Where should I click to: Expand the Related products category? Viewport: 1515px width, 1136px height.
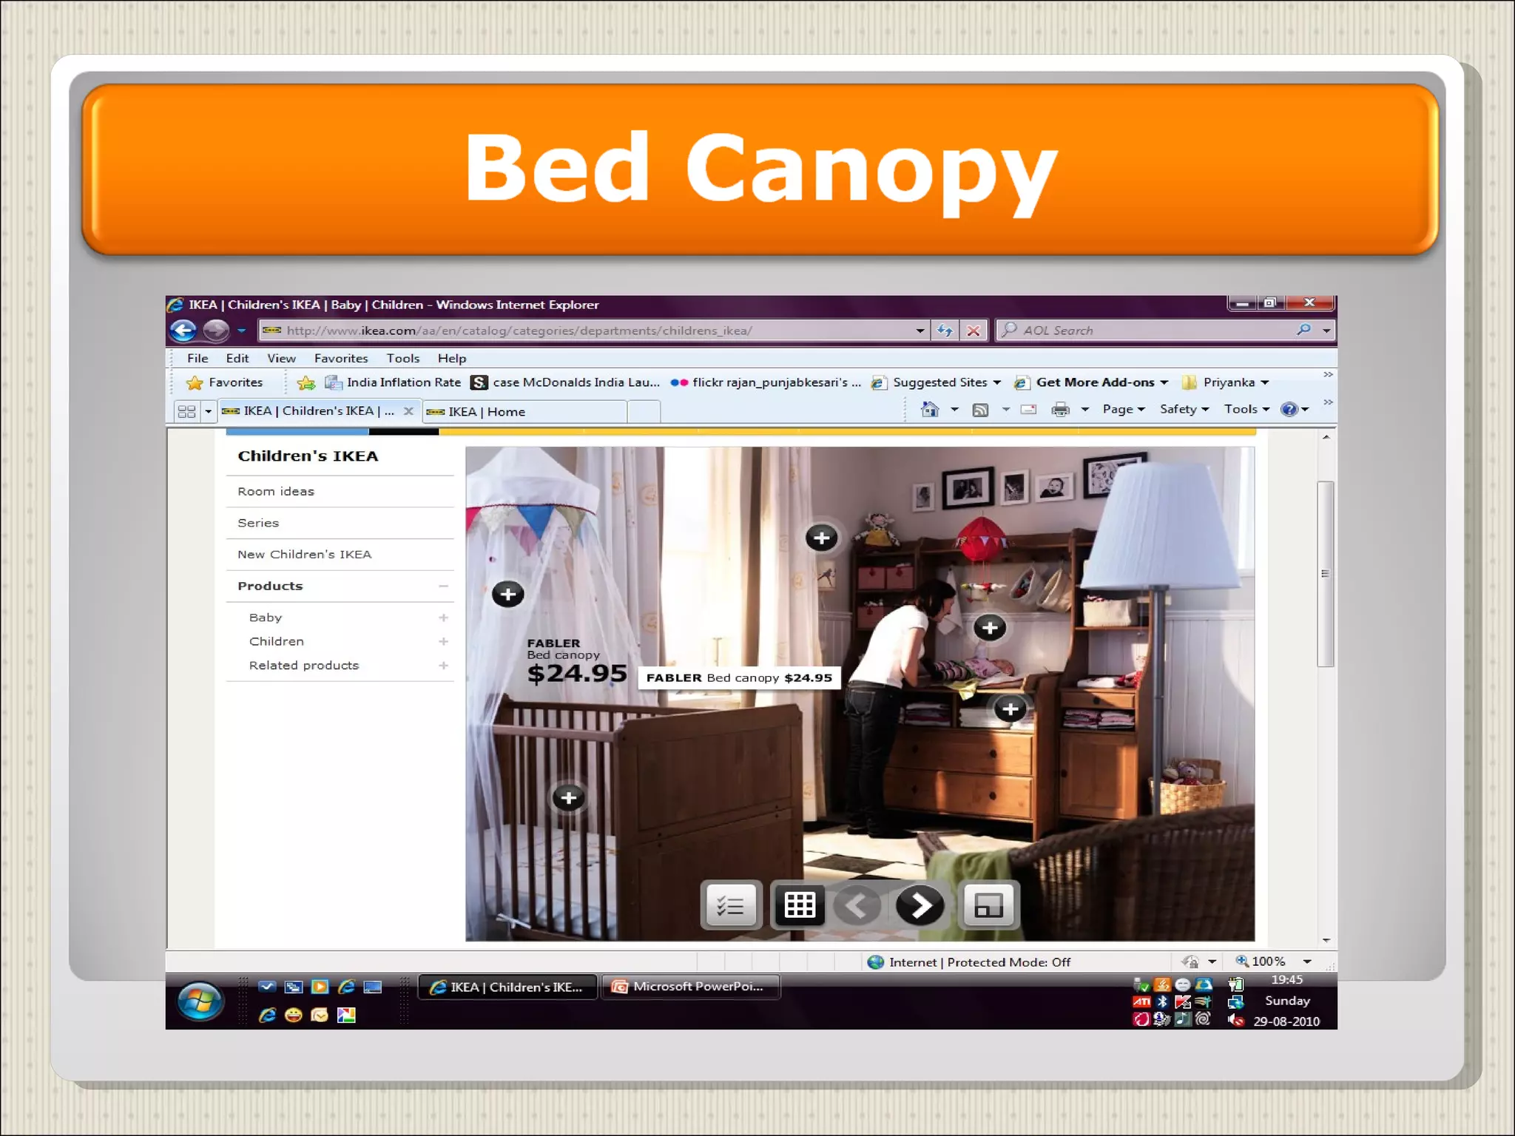point(443,666)
